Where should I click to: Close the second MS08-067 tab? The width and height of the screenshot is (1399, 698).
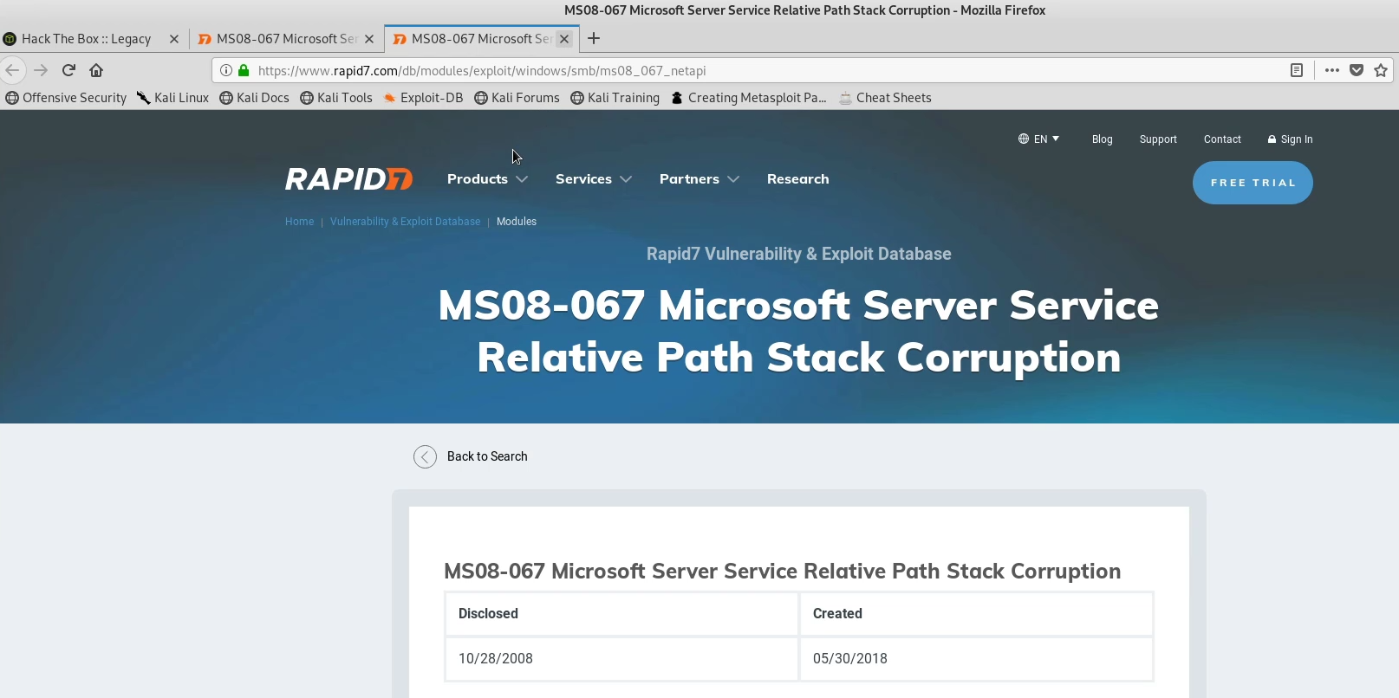(x=369, y=39)
